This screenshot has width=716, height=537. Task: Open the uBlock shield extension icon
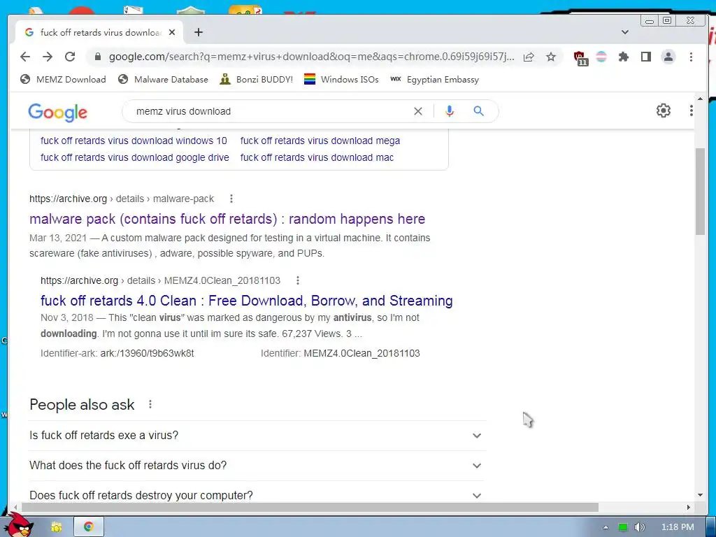tap(580, 58)
